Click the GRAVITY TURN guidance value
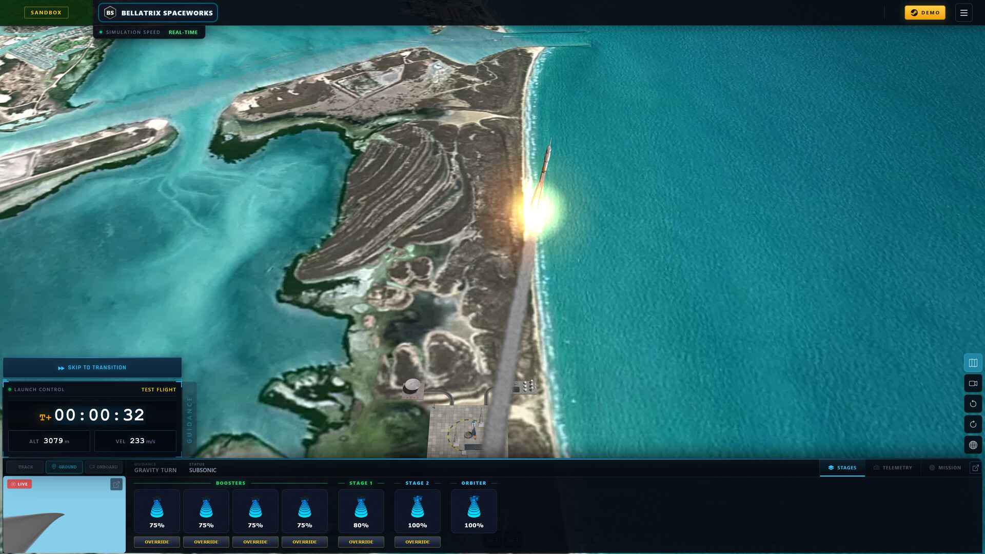The image size is (985, 554). 155,470
